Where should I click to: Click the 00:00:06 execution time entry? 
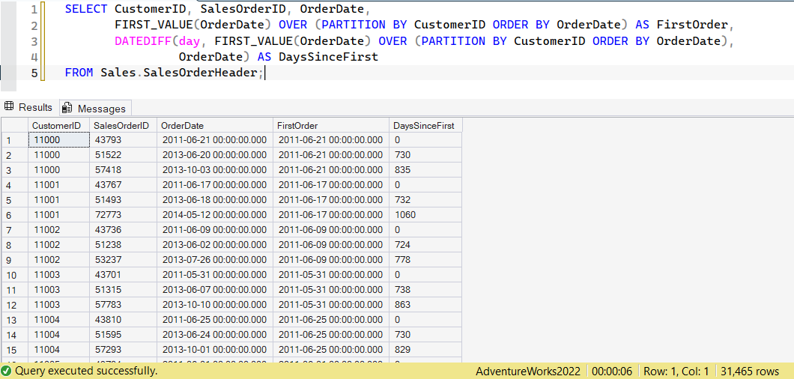click(x=612, y=371)
